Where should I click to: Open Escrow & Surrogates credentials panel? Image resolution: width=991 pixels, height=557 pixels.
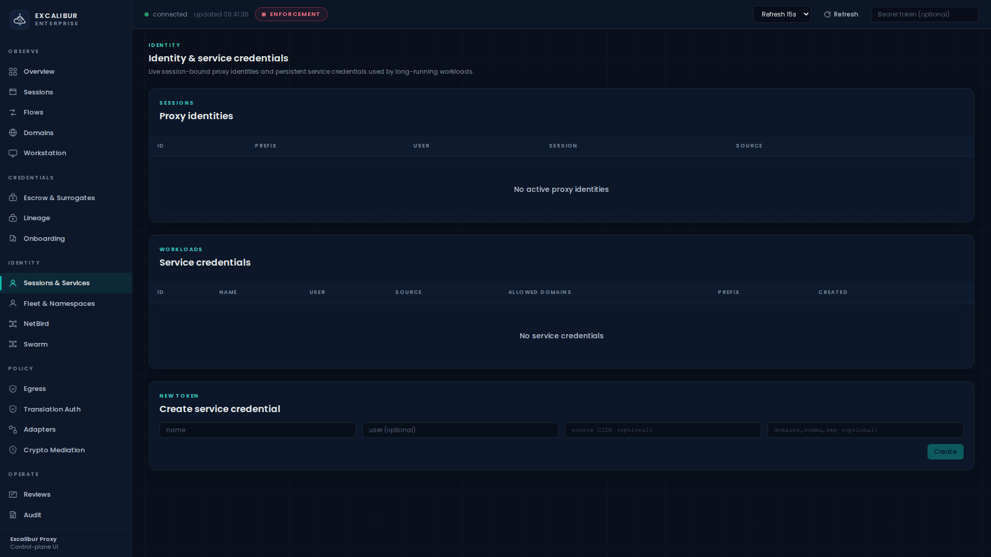(59, 198)
